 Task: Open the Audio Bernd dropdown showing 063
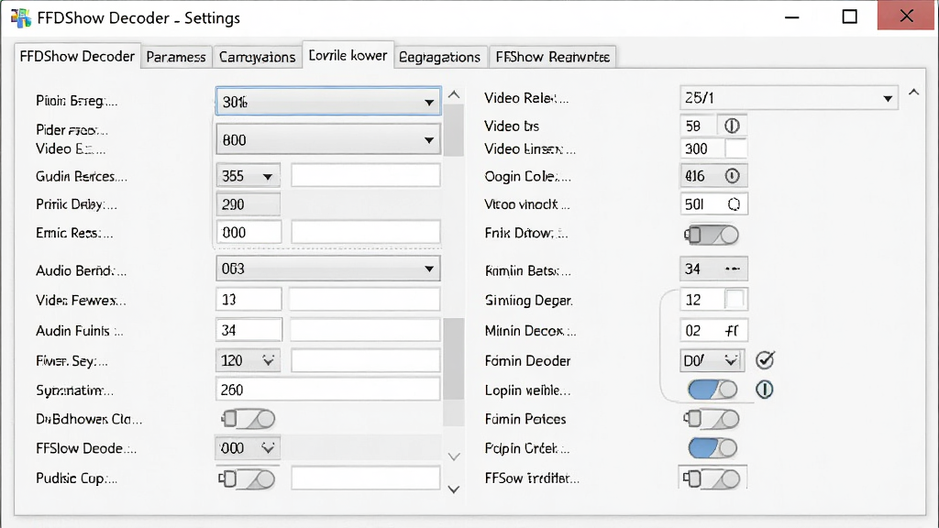pos(328,269)
